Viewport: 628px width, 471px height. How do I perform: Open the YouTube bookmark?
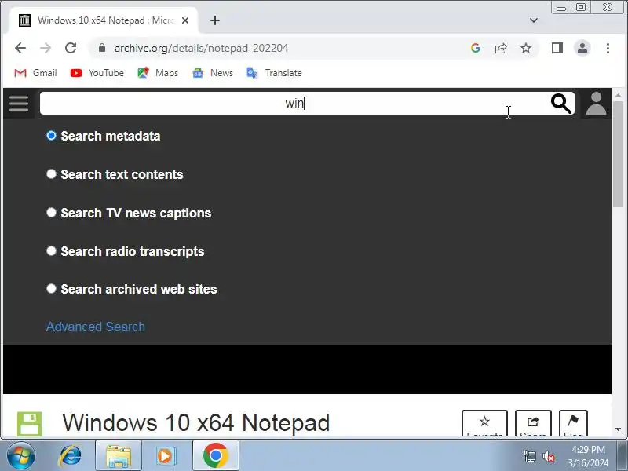(97, 73)
